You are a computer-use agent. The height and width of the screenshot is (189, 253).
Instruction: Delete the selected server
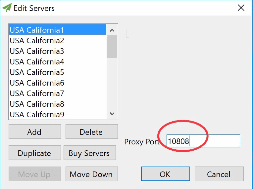click(91, 132)
